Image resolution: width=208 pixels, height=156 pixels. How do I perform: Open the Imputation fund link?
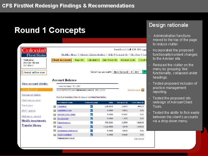pyautogui.click(x=62, y=106)
